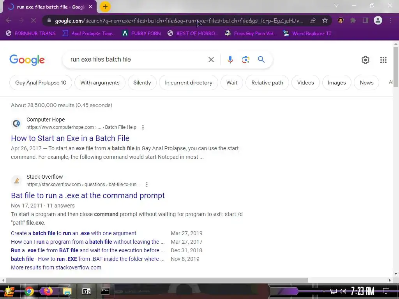
Task: Click the scroll-down arrow of vertical scrollbar
Action: tap(396, 274)
